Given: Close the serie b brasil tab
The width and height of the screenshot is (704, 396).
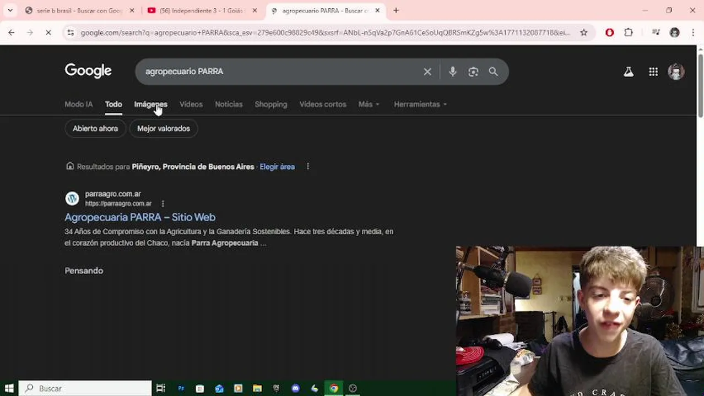Looking at the screenshot, I should tap(132, 10).
